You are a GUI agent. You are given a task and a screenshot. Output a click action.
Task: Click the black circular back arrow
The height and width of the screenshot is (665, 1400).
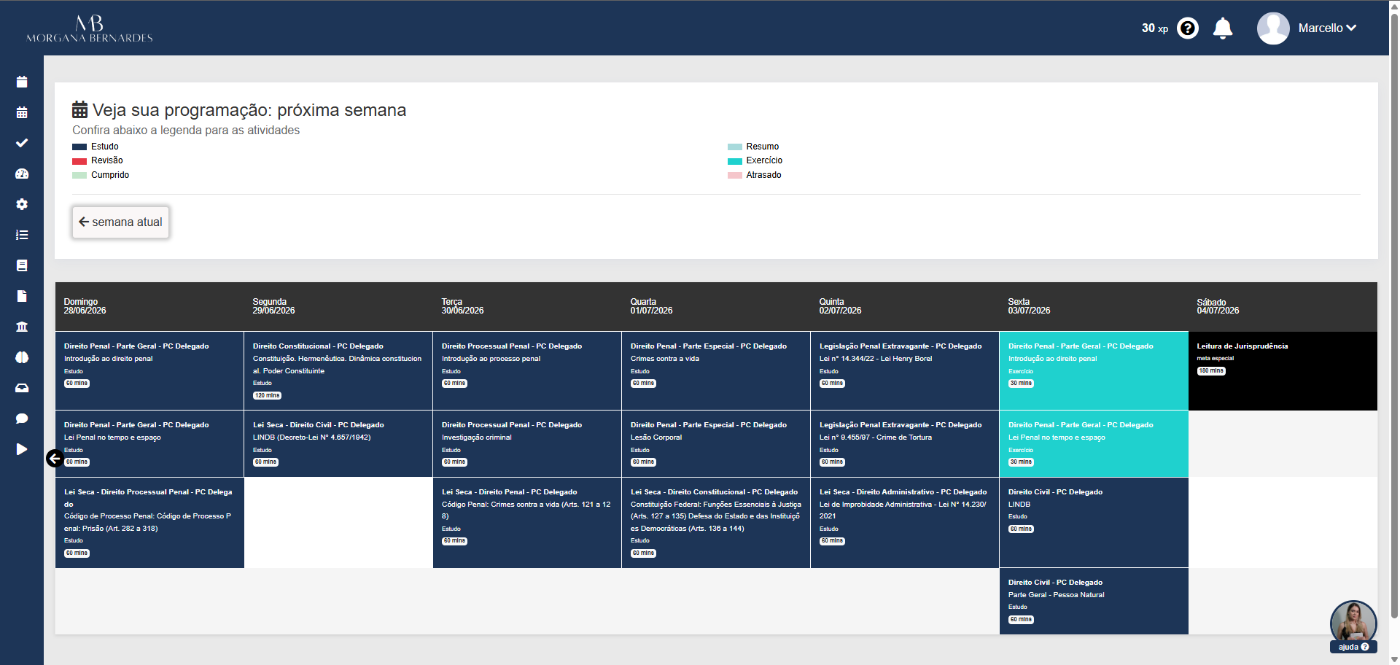tap(55, 459)
